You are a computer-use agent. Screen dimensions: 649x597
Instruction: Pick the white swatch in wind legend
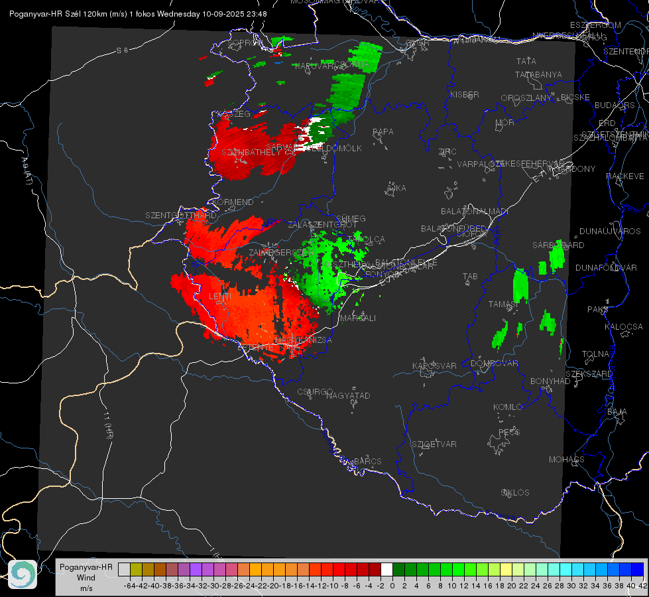coord(386,569)
